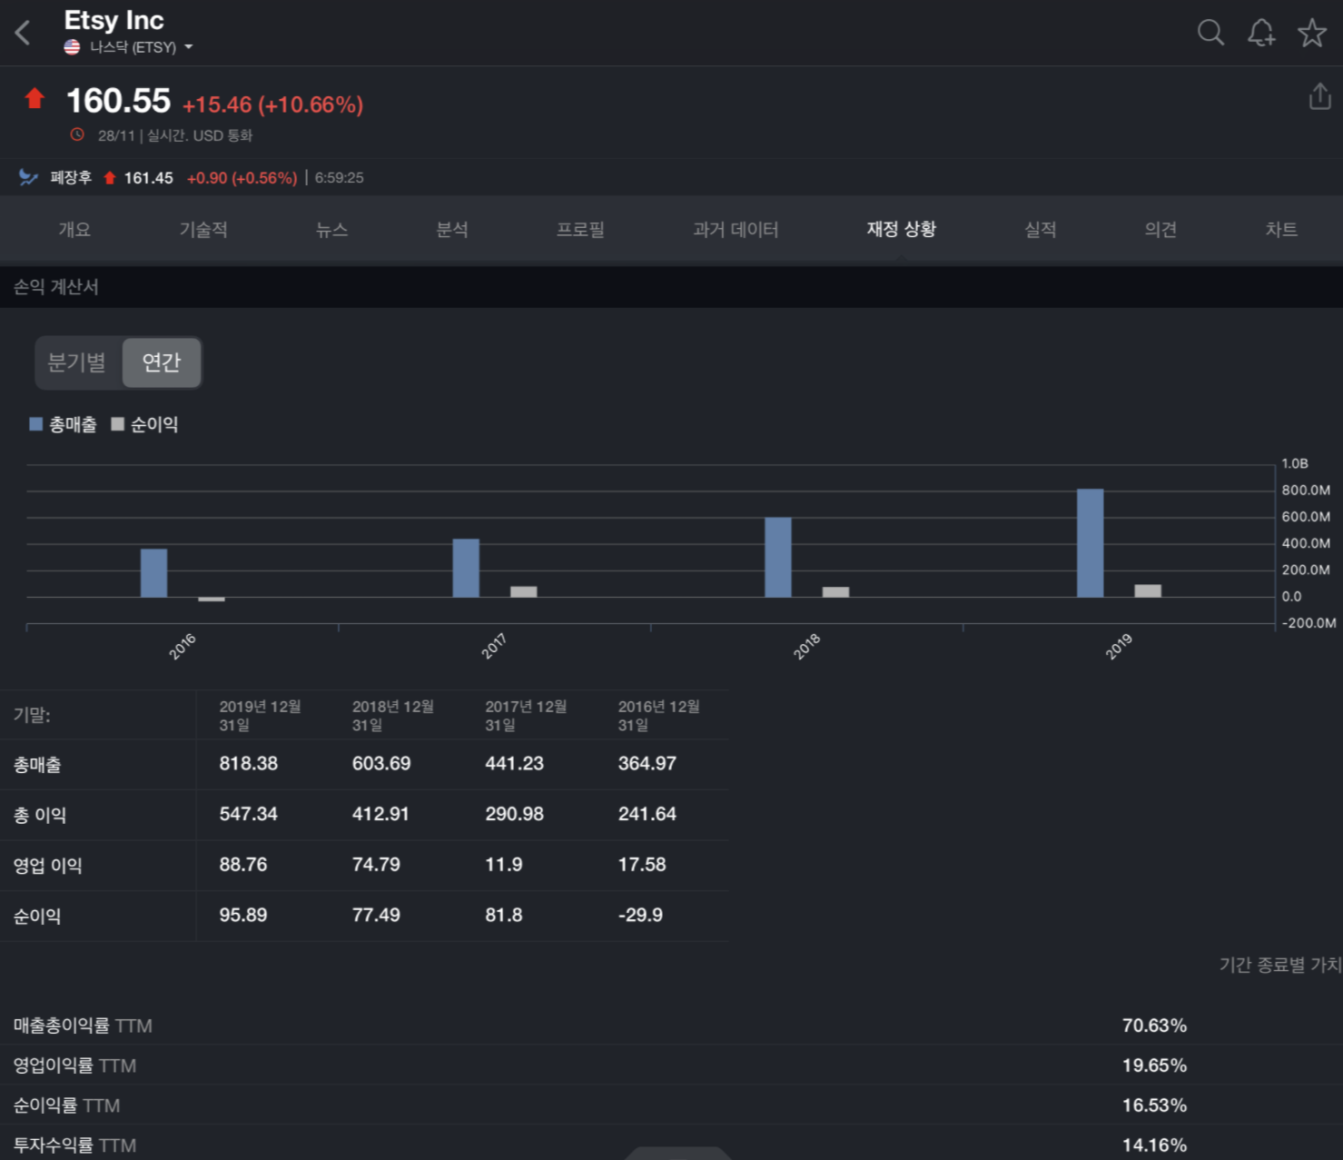This screenshot has width=1343, height=1160.
Task: Tap the 순이익 table row label
Action: [x=37, y=917]
